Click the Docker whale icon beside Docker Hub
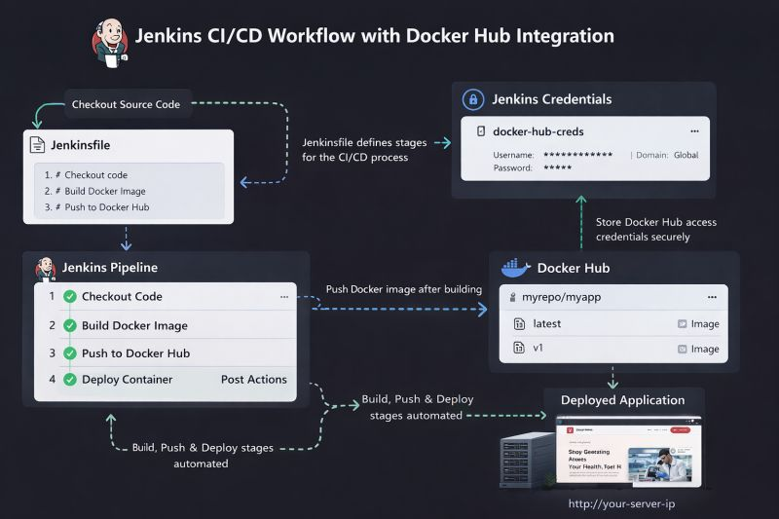This screenshot has height=519, width=779. point(516,268)
